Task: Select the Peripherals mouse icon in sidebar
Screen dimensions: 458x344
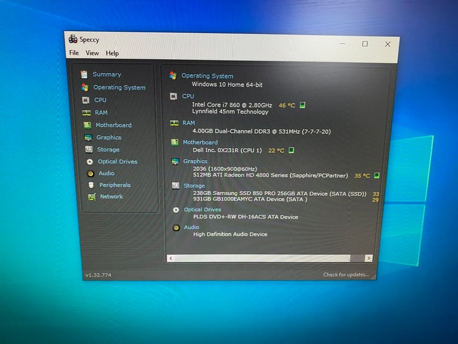Action: click(91, 185)
